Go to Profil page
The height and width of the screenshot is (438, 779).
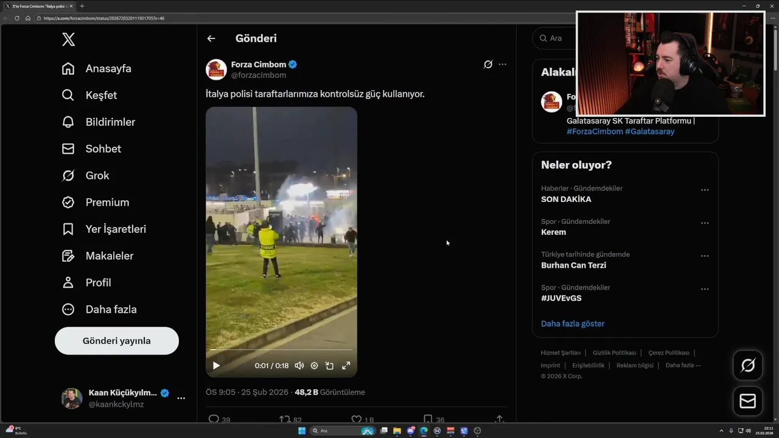point(86,283)
